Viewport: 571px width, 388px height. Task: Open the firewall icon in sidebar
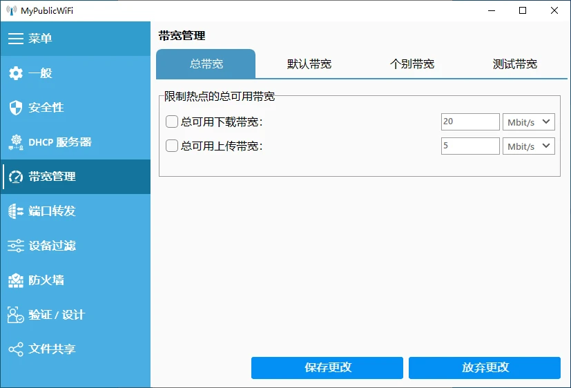click(x=16, y=280)
